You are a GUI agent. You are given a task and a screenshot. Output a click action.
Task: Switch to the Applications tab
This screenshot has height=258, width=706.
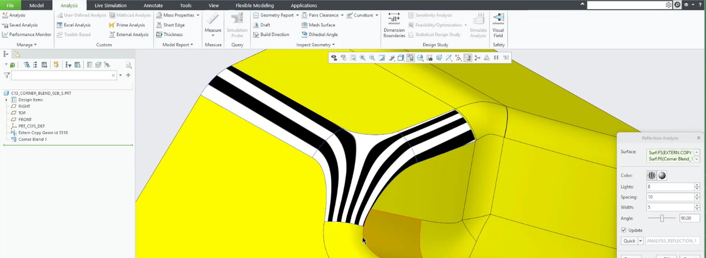pos(304,5)
